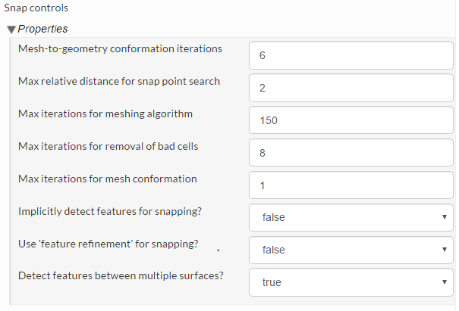Focus the mesh conformation max iterations field

tap(351, 185)
